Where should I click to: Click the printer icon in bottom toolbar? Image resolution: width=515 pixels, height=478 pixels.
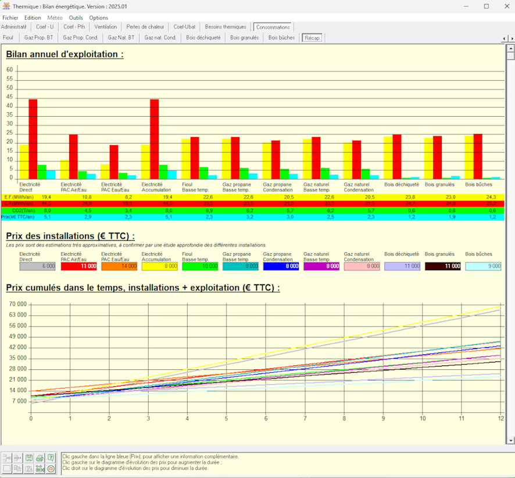(x=40, y=458)
